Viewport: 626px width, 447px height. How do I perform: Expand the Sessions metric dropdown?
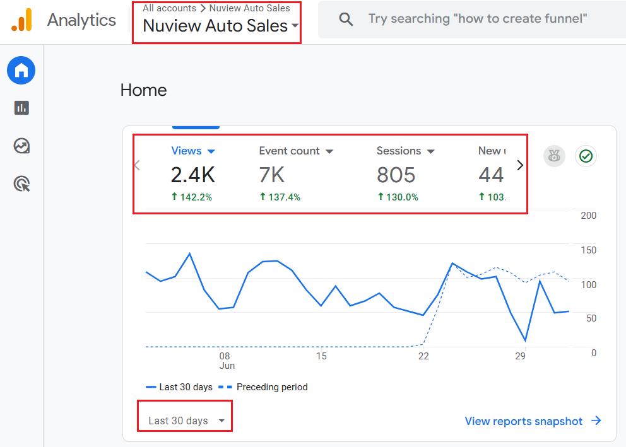pyautogui.click(x=431, y=151)
